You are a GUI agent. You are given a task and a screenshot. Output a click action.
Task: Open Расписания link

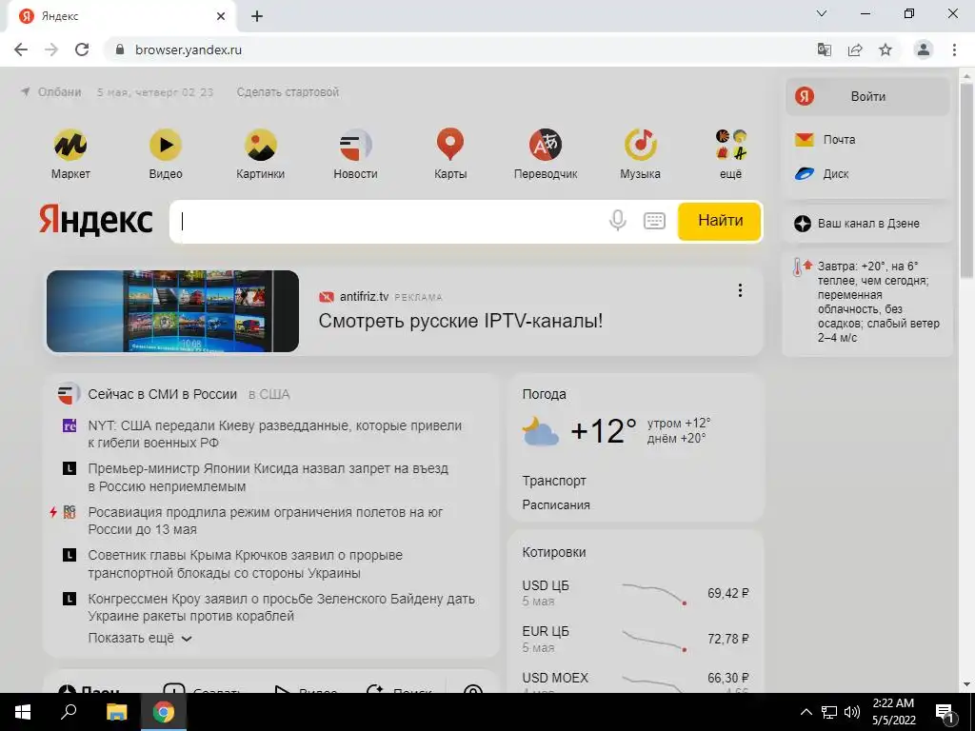tap(556, 504)
